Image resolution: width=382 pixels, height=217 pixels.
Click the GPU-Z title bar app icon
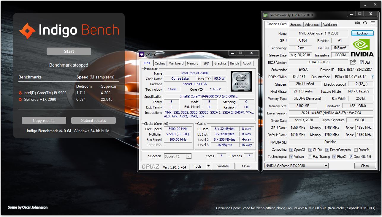(265, 15)
